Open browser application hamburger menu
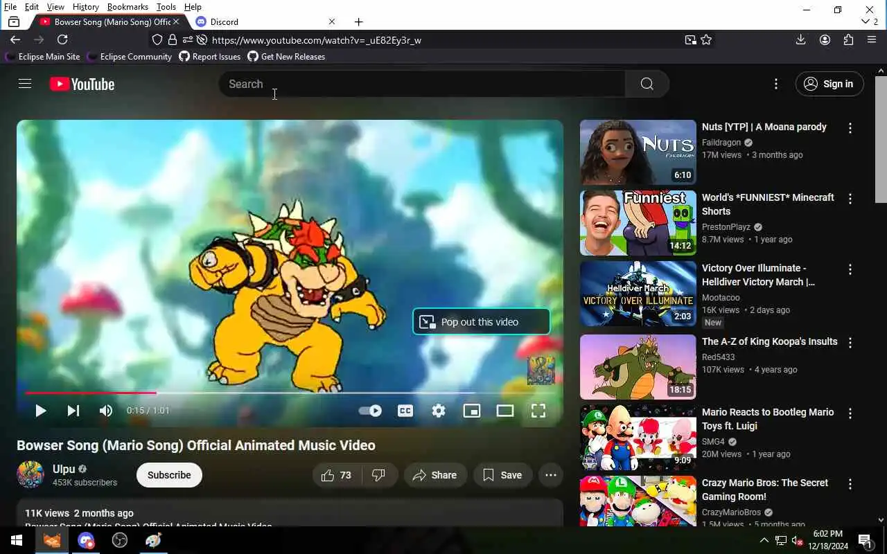Viewport: 887px width, 554px height. point(872,40)
